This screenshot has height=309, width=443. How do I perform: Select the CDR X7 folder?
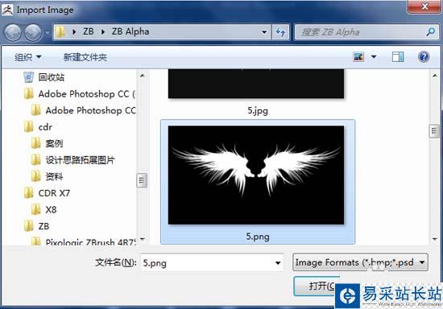click(54, 193)
